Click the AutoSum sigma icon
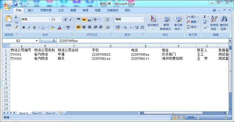The width and height of the screenshot is (234, 122). [x=205, y=17]
